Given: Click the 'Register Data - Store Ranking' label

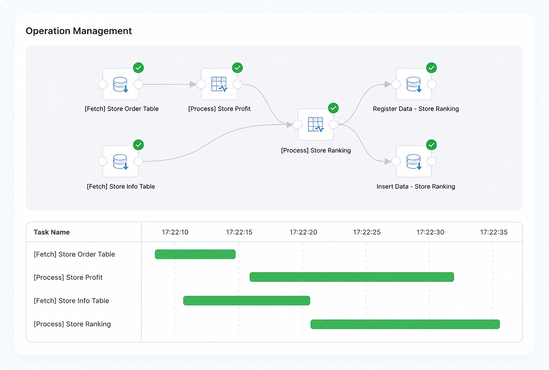Looking at the screenshot, I should tap(416, 109).
